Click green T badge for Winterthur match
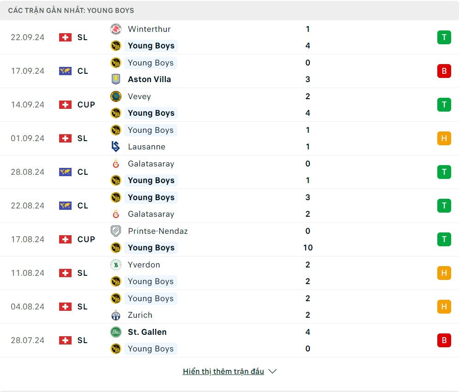 click(x=444, y=37)
